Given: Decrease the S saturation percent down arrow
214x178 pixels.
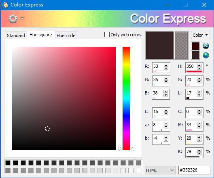Looking at the screenshot, I should 199,82.
